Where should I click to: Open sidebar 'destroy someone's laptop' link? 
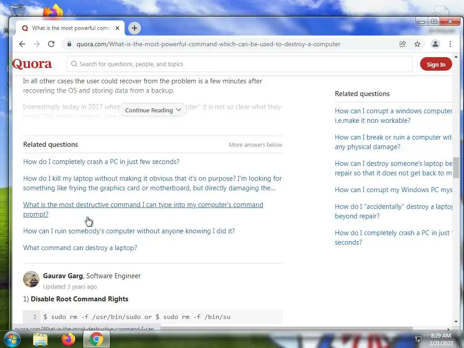394,168
